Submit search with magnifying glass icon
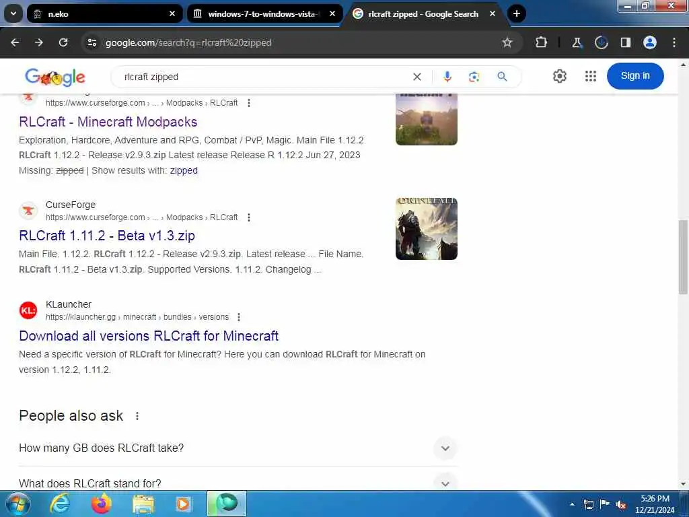The width and height of the screenshot is (689, 517). coord(502,77)
